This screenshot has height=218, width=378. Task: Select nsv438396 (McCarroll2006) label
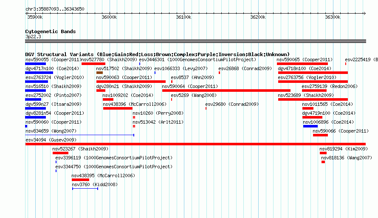pos(134,104)
